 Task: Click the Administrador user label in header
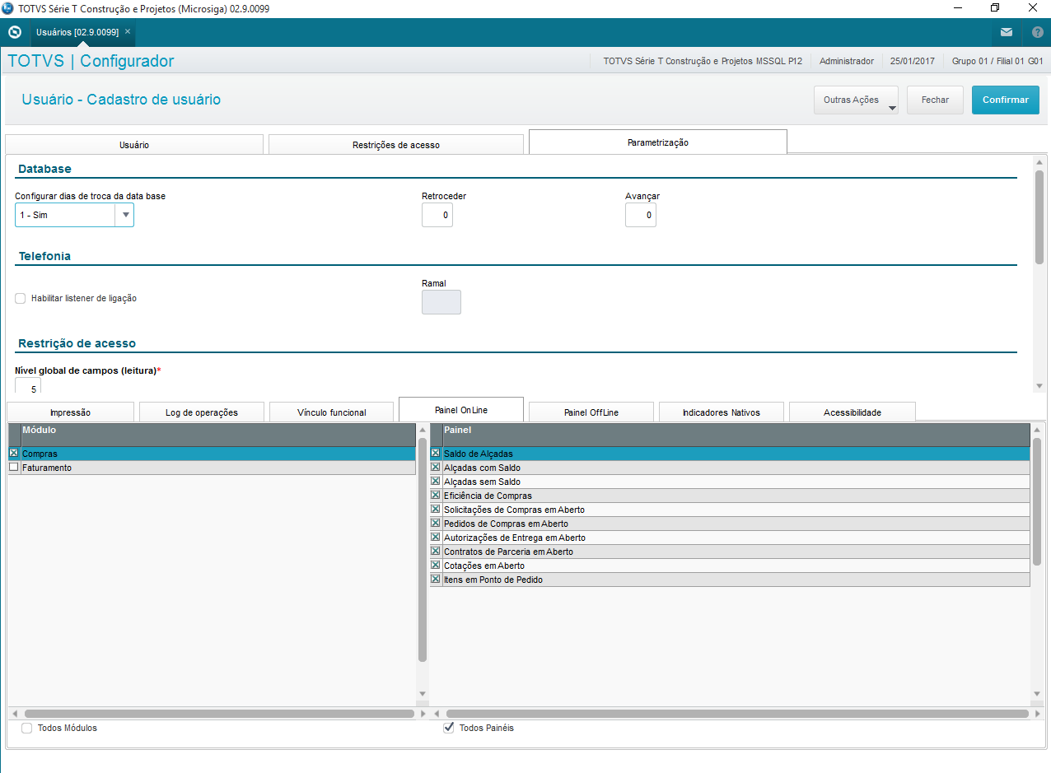pos(847,61)
